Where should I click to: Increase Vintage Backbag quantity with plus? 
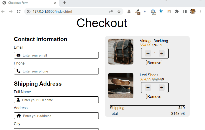(x=162, y=53)
